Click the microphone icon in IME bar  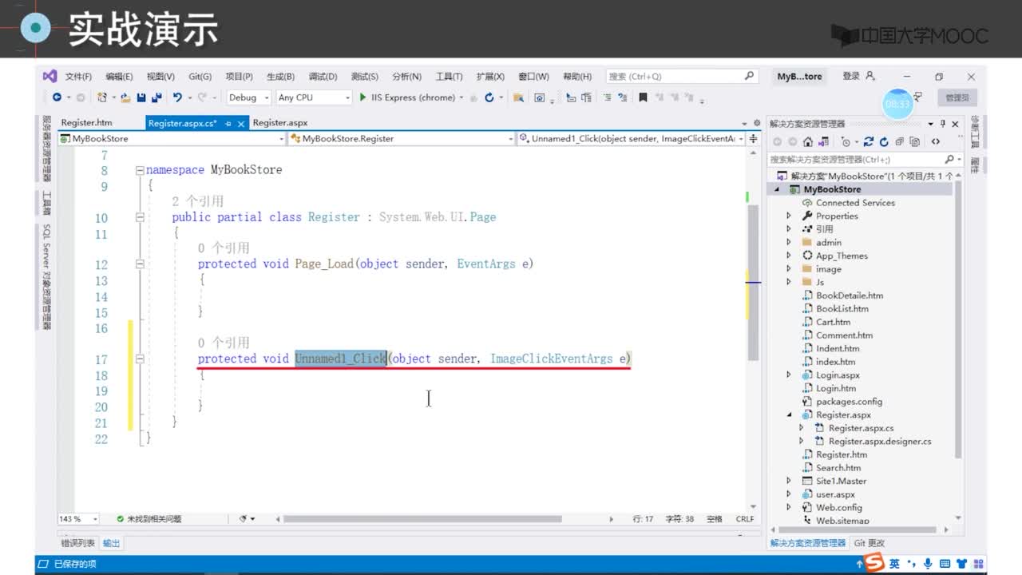point(927,564)
